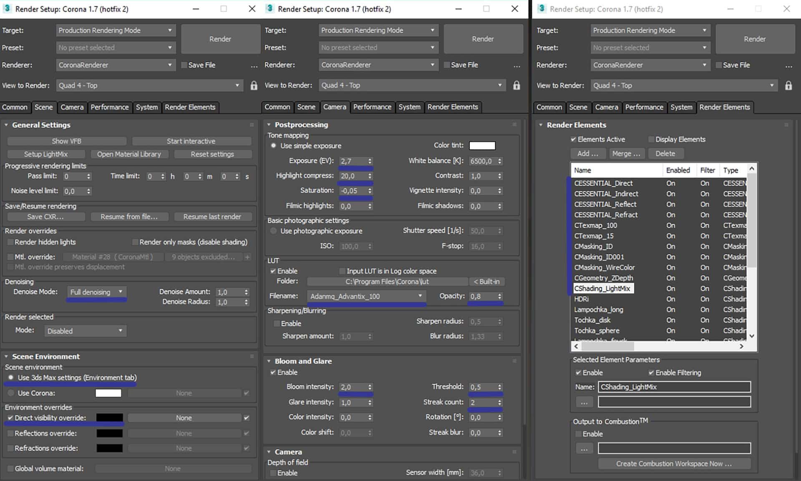Viewport: 801px width, 481px height.
Task: Click lock icon beside View to Render, middle window
Action: coord(516,85)
